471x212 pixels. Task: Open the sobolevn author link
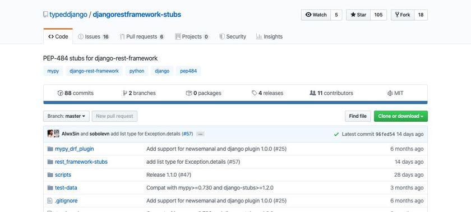point(99,134)
